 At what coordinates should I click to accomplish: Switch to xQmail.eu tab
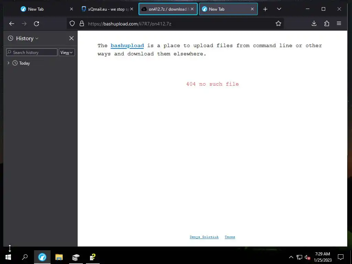(107, 9)
